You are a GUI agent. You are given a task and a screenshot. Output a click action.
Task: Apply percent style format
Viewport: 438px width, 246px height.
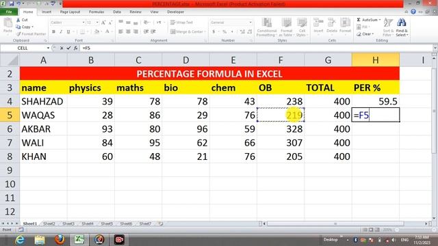point(224,32)
